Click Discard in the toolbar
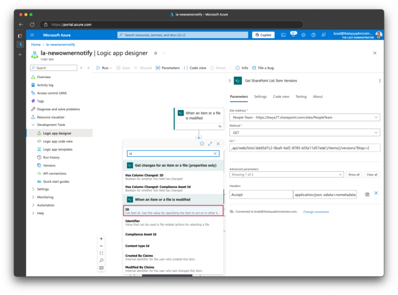The image size is (398, 295). pos(143,68)
